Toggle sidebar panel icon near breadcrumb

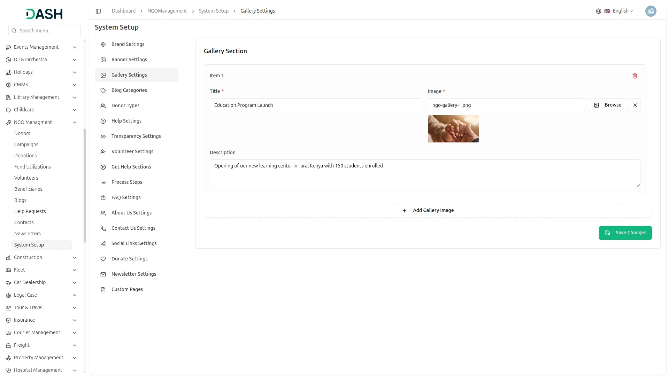click(98, 11)
